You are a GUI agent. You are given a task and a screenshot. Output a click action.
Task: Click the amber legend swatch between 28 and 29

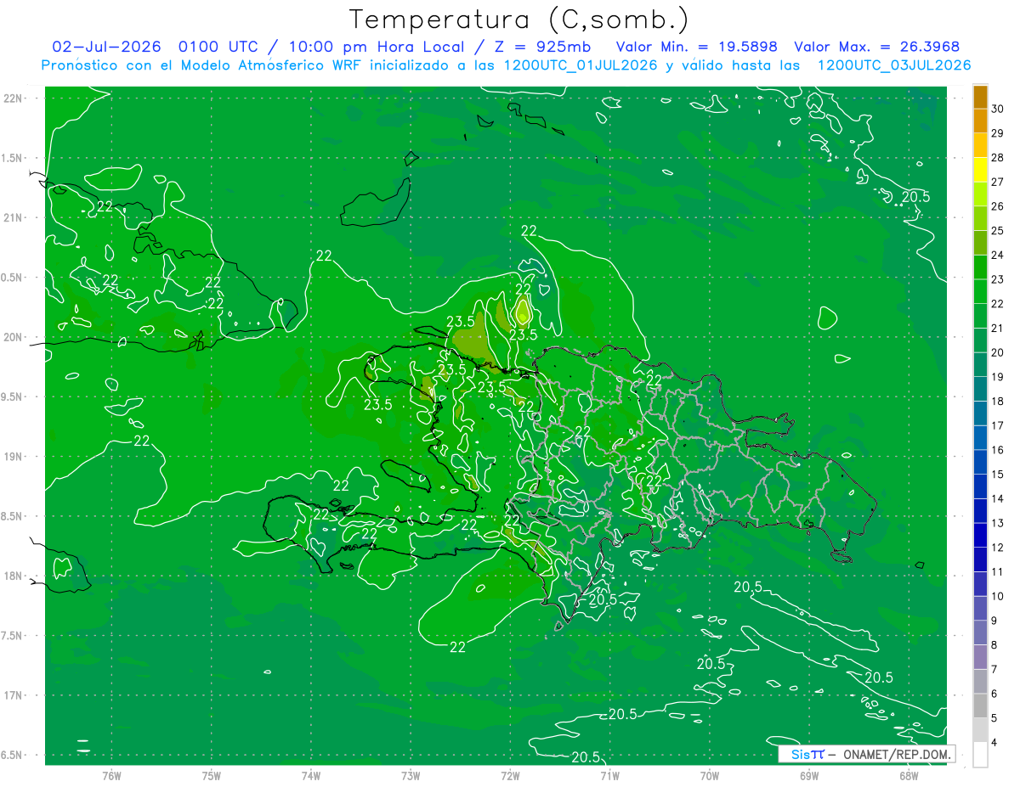(x=980, y=145)
